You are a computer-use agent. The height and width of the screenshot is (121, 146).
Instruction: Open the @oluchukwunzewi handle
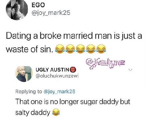coord(57,76)
